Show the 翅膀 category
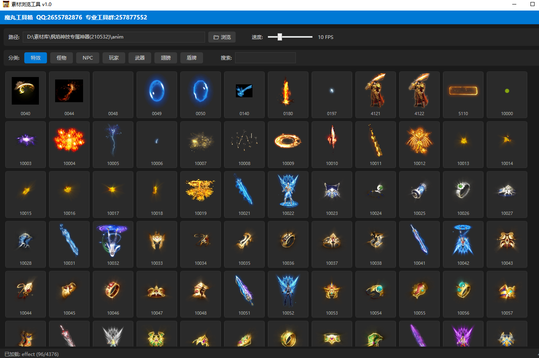 pyautogui.click(x=166, y=58)
